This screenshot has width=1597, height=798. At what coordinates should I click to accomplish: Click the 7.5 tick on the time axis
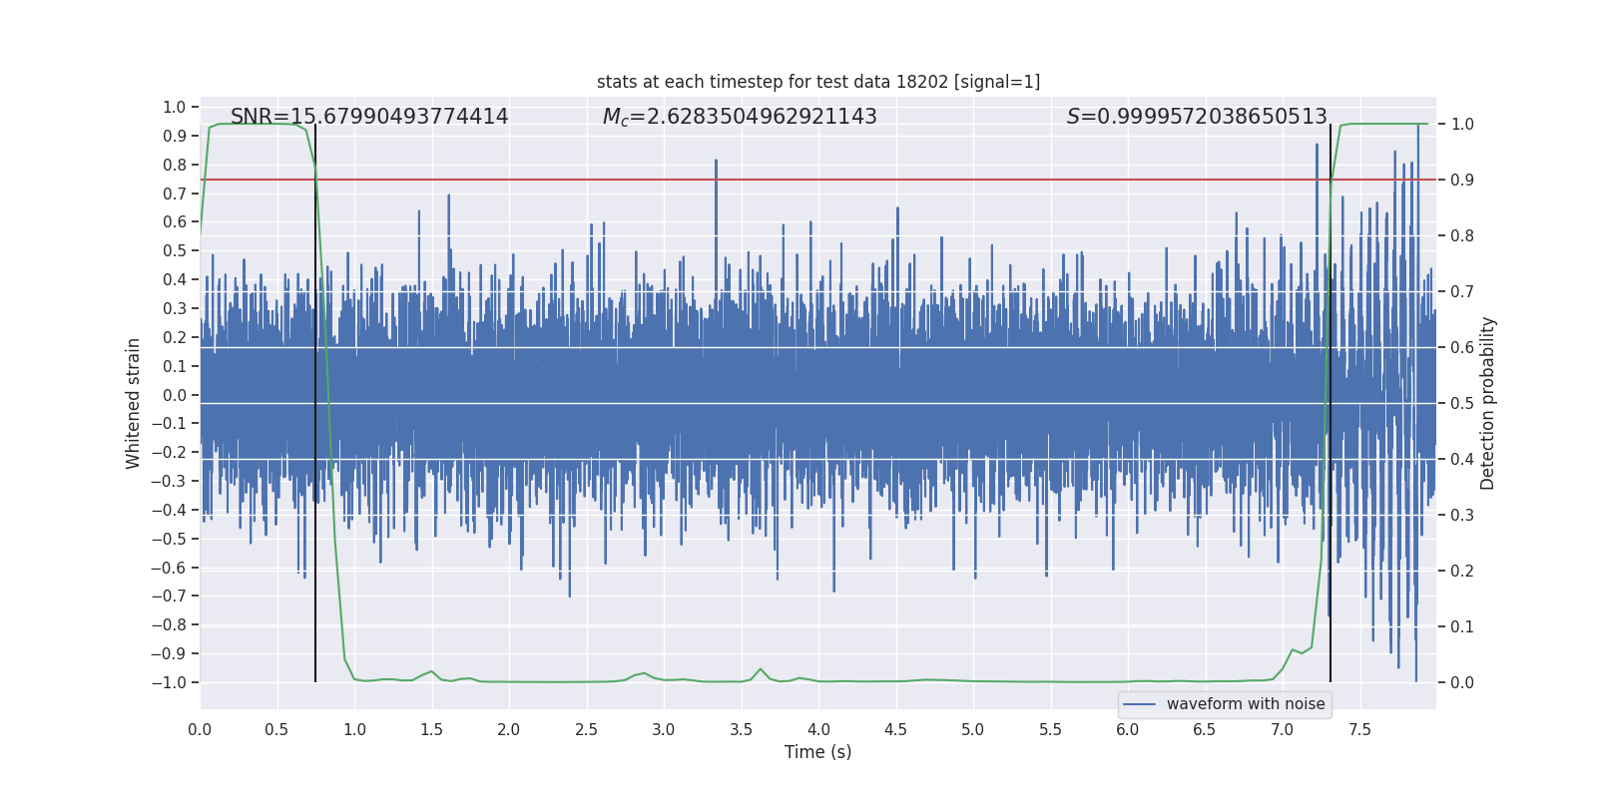click(1359, 730)
